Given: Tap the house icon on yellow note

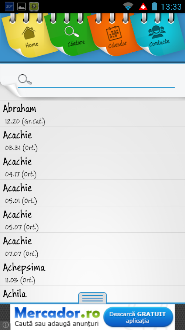Looking at the screenshot, I should pyautogui.click(x=28, y=33).
